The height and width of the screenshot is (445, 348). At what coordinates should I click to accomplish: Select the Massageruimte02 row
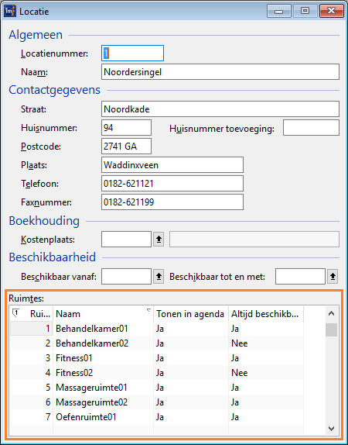point(156,402)
